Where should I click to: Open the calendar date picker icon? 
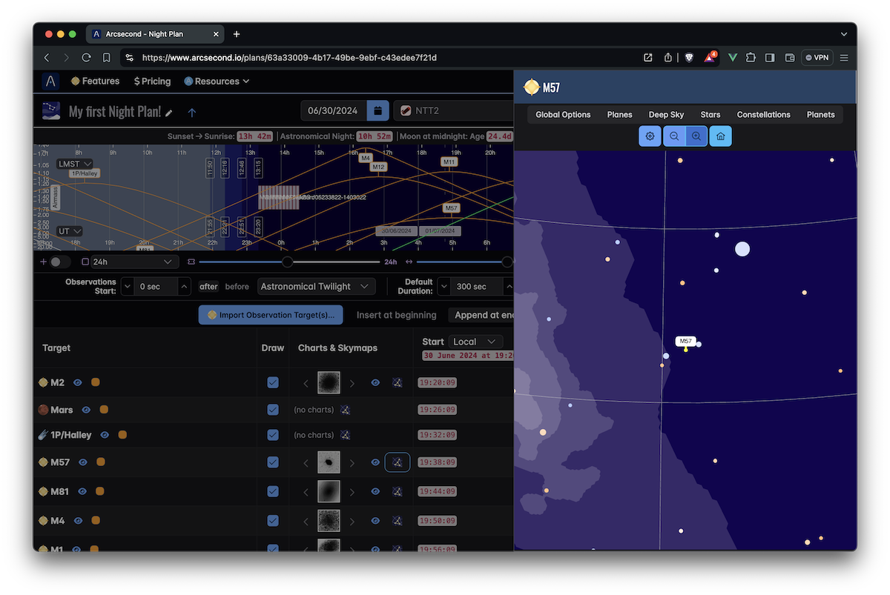[378, 111]
